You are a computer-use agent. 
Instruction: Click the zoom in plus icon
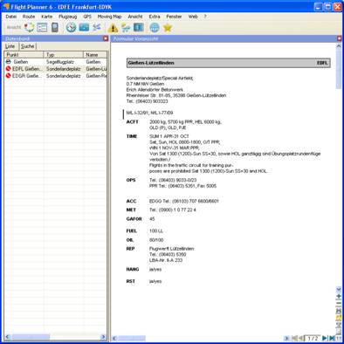[339, 297]
